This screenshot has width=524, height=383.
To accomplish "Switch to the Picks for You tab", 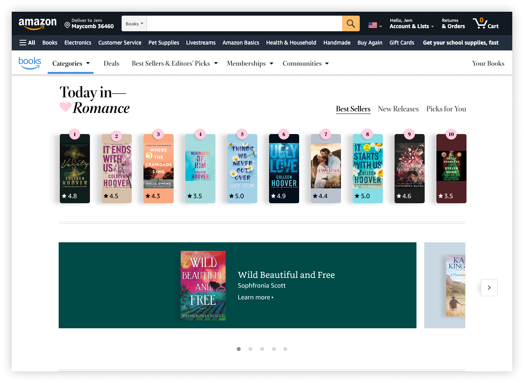I will click(x=446, y=109).
